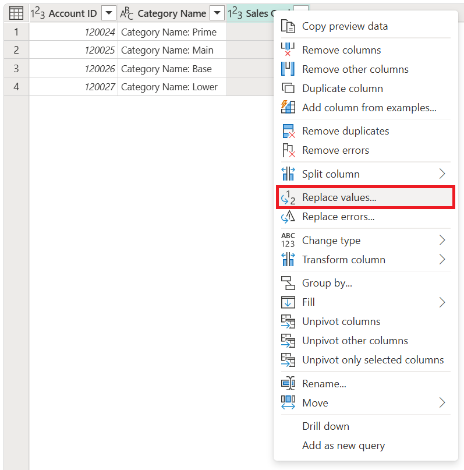
Task: Click the table select icon in top-left corner
Action: tap(16, 12)
